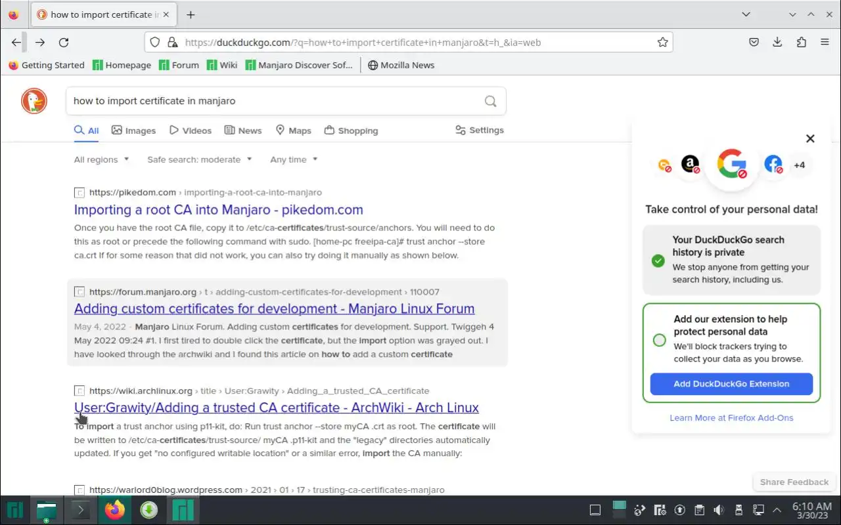Open Adding custom certificates Manjaro Forum result

274,309
